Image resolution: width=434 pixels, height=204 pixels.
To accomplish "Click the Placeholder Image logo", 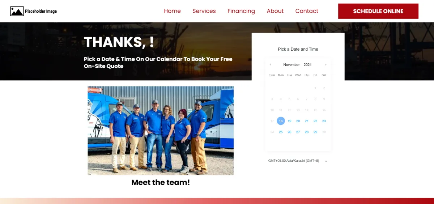I will pos(33,11).
